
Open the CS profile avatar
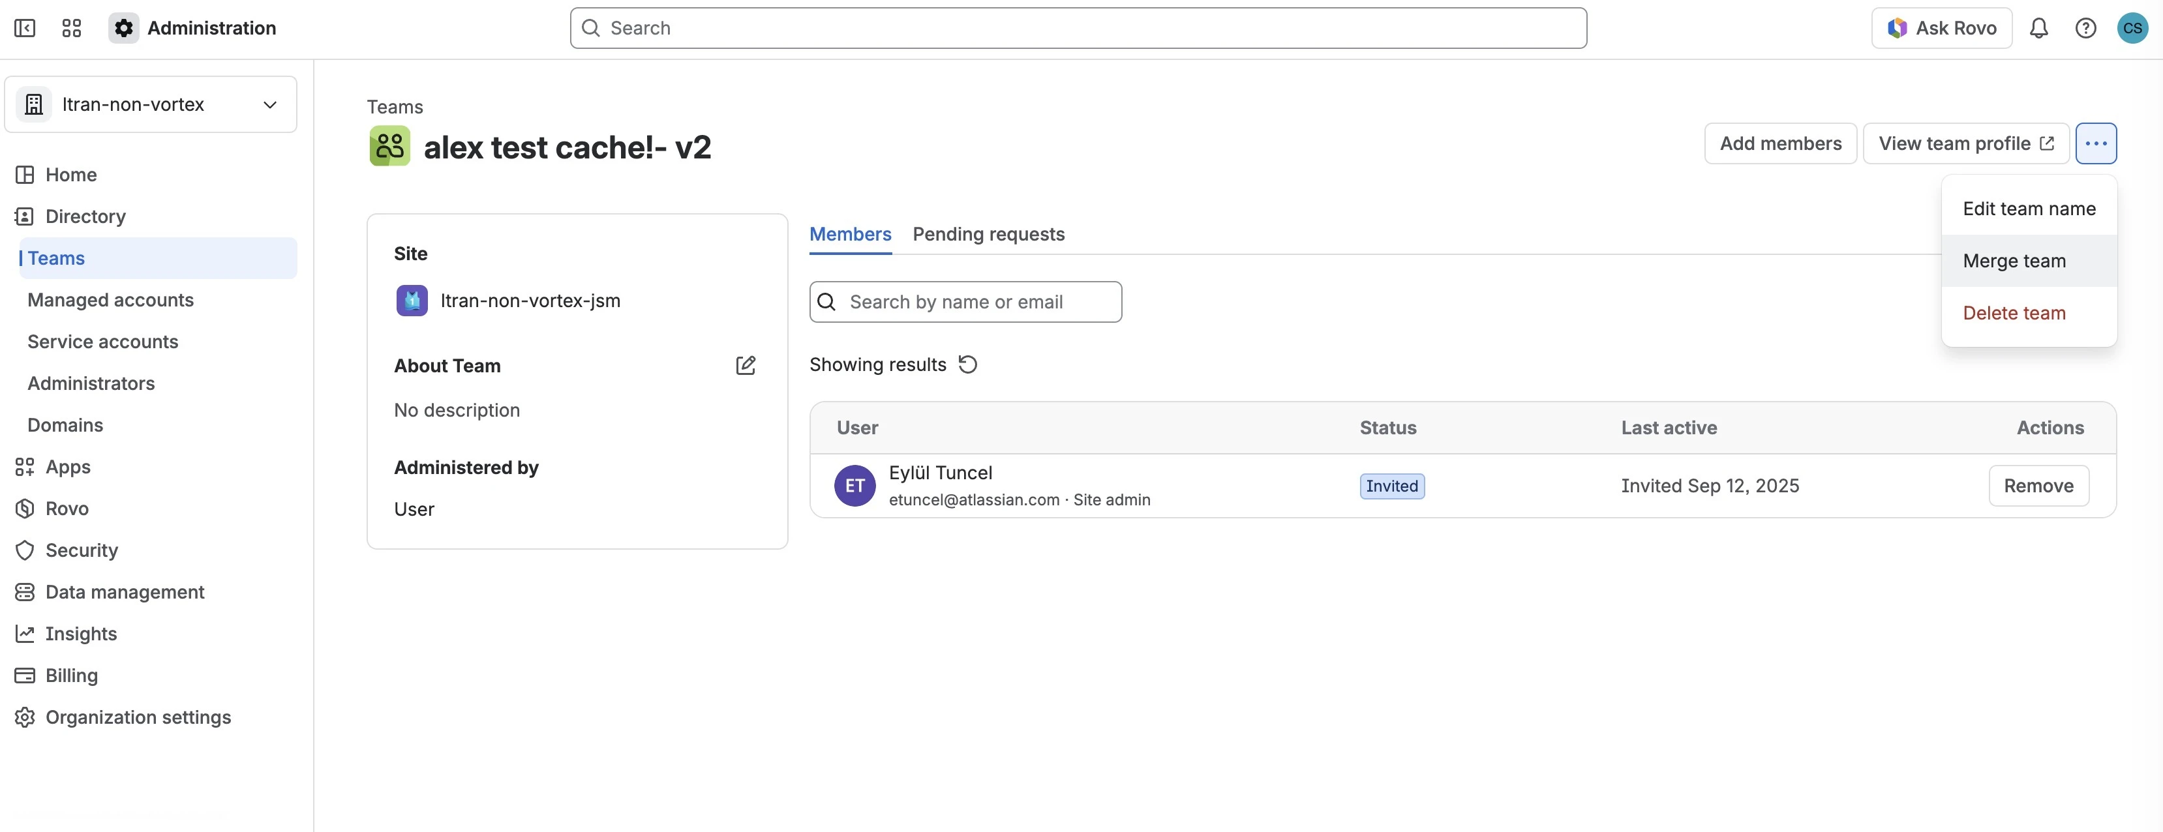click(2133, 27)
